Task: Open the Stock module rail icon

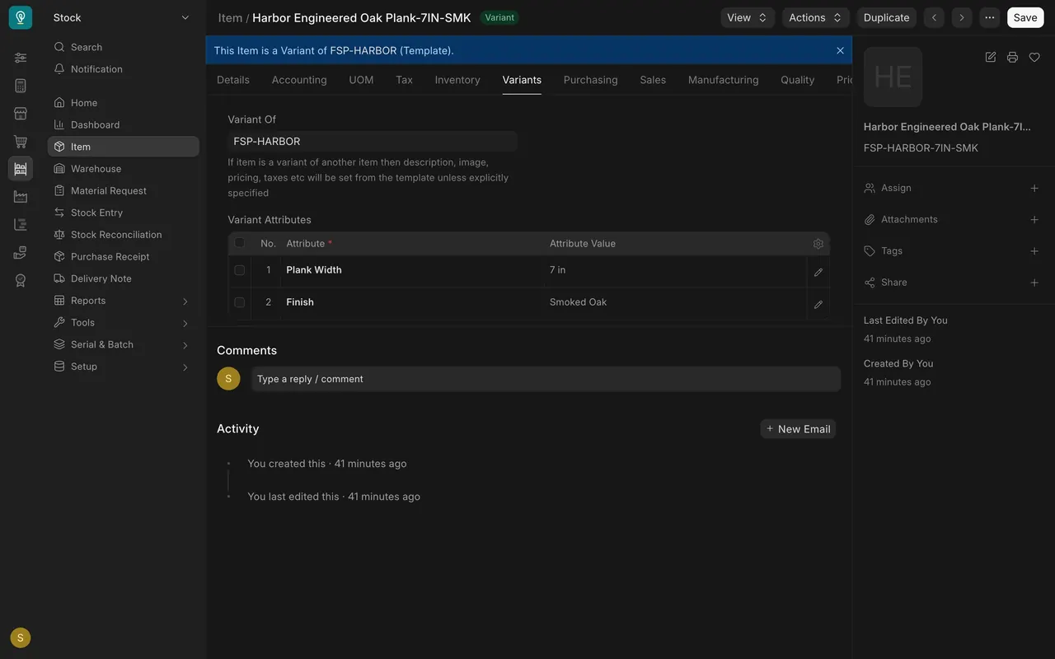Action: point(21,169)
